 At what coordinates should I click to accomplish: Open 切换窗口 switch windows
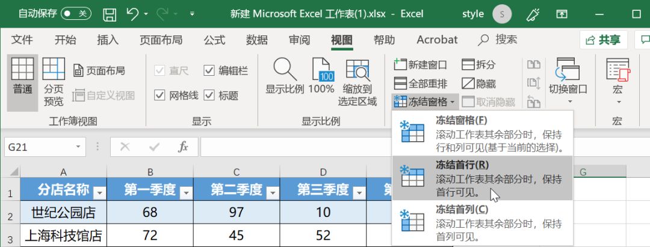568,81
